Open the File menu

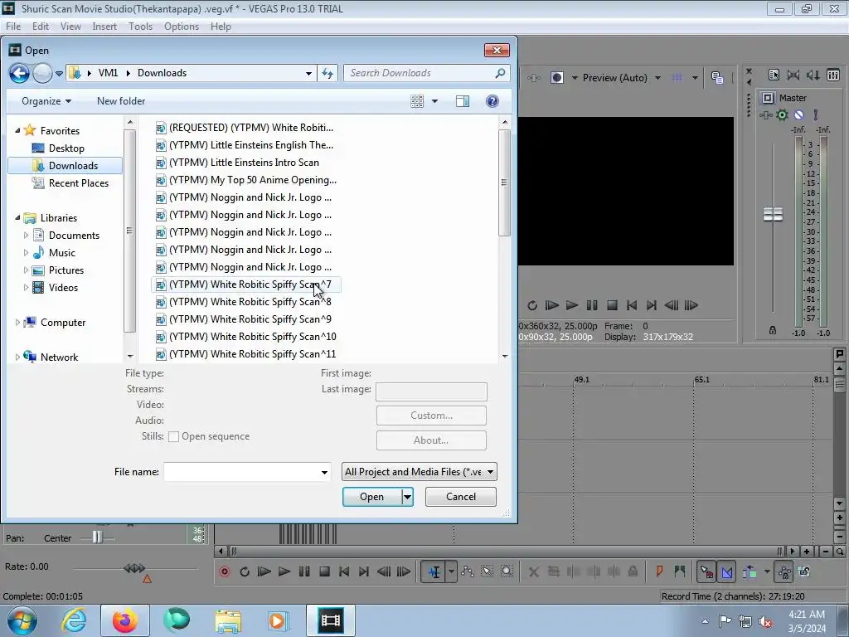pyautogui.click(x=13, y=26)
